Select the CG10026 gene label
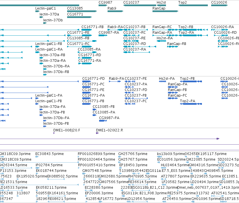This screenshot has height=203, width=239. [219, 3]
